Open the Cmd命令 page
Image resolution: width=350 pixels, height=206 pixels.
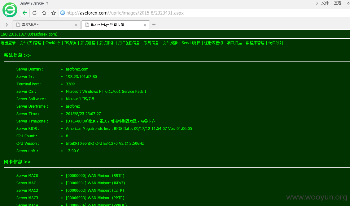pos(53,43)
